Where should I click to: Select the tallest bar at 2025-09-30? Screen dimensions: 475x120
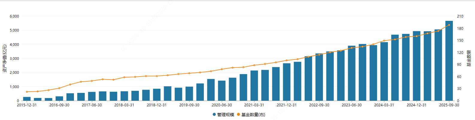[449, 61]
